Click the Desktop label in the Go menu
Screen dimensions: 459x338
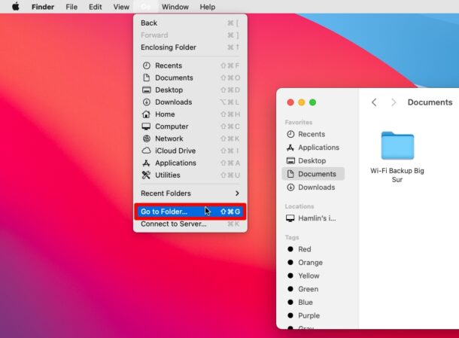click(x=169, y=90)
